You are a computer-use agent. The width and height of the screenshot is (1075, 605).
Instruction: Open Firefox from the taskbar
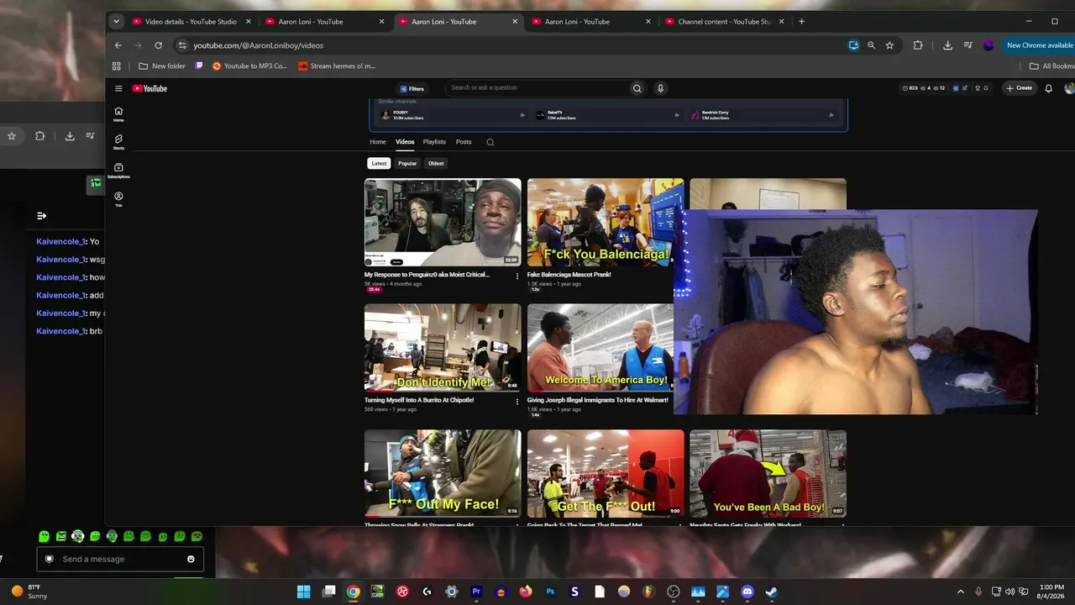(x=526, y=592)
